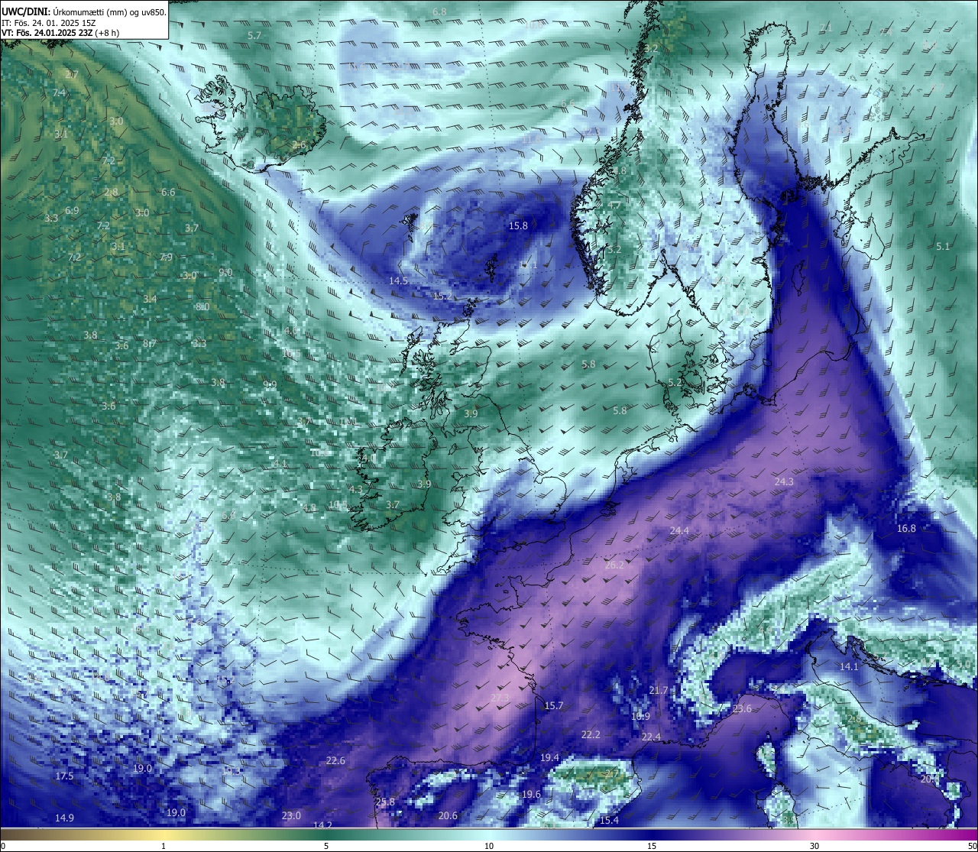Click the 21.7 value label
Image resolution: width=978 pixels, height=852 pixels.
[658, 690]
